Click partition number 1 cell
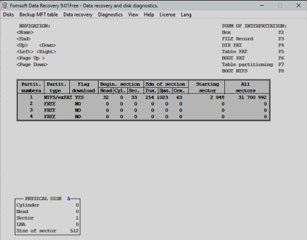This screenshot has height=240, width=307. (x=31, y=97)
